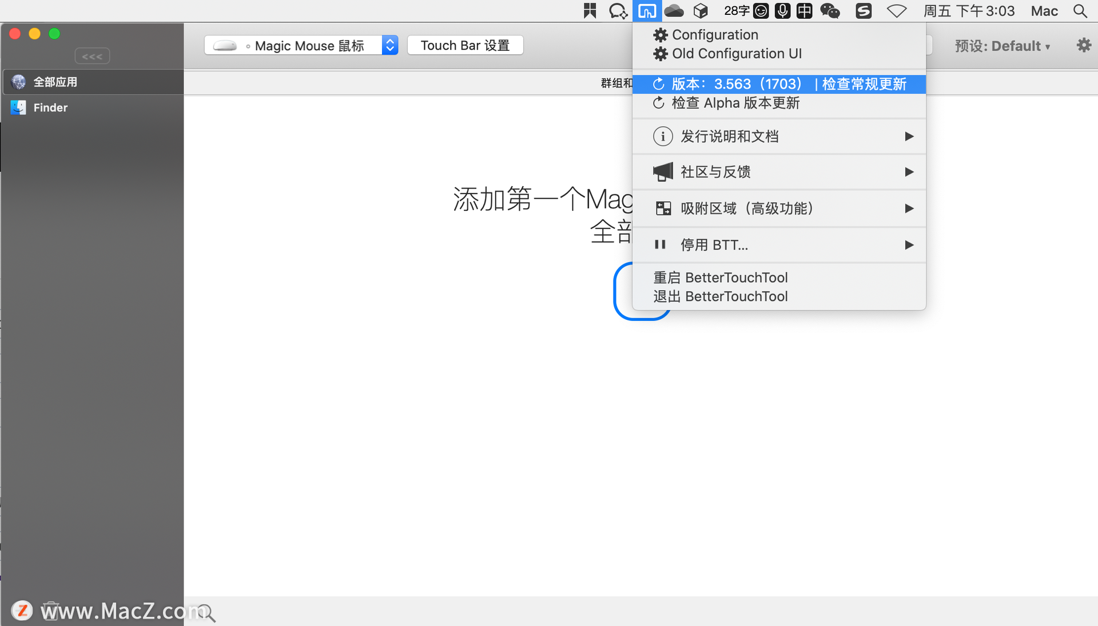This screenshot has height=626, width=1098.
Task: Choose 退出 BetterTouchTool
Action: 779,296
